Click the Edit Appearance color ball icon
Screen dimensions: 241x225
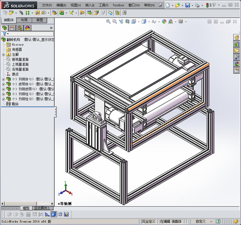click(x=164, y=21)
